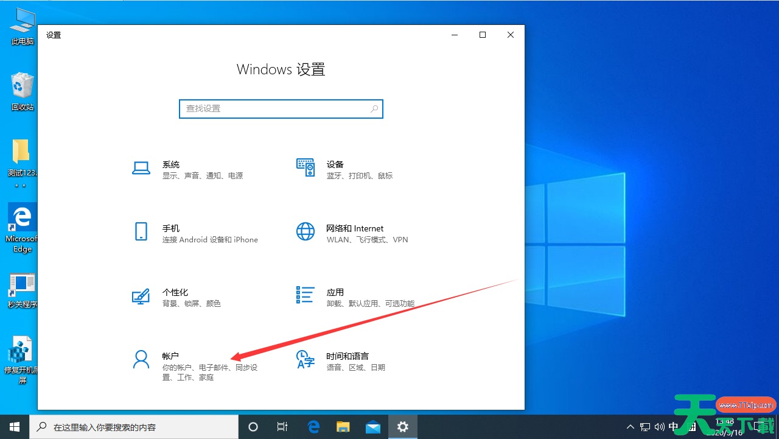This screenshot has height=439, width=779.
Task: Open the 个性化 (Personalization) icon
Action: pos(141,297)
